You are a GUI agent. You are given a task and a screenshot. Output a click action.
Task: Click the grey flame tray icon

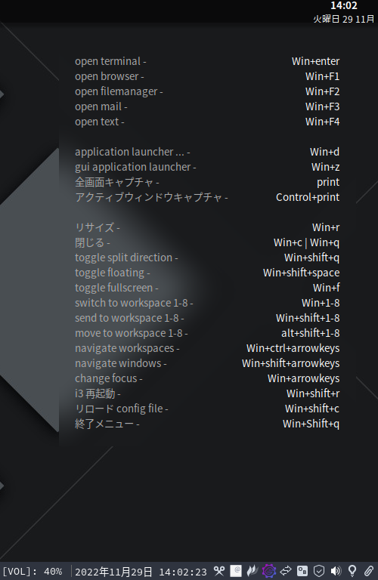253,571
